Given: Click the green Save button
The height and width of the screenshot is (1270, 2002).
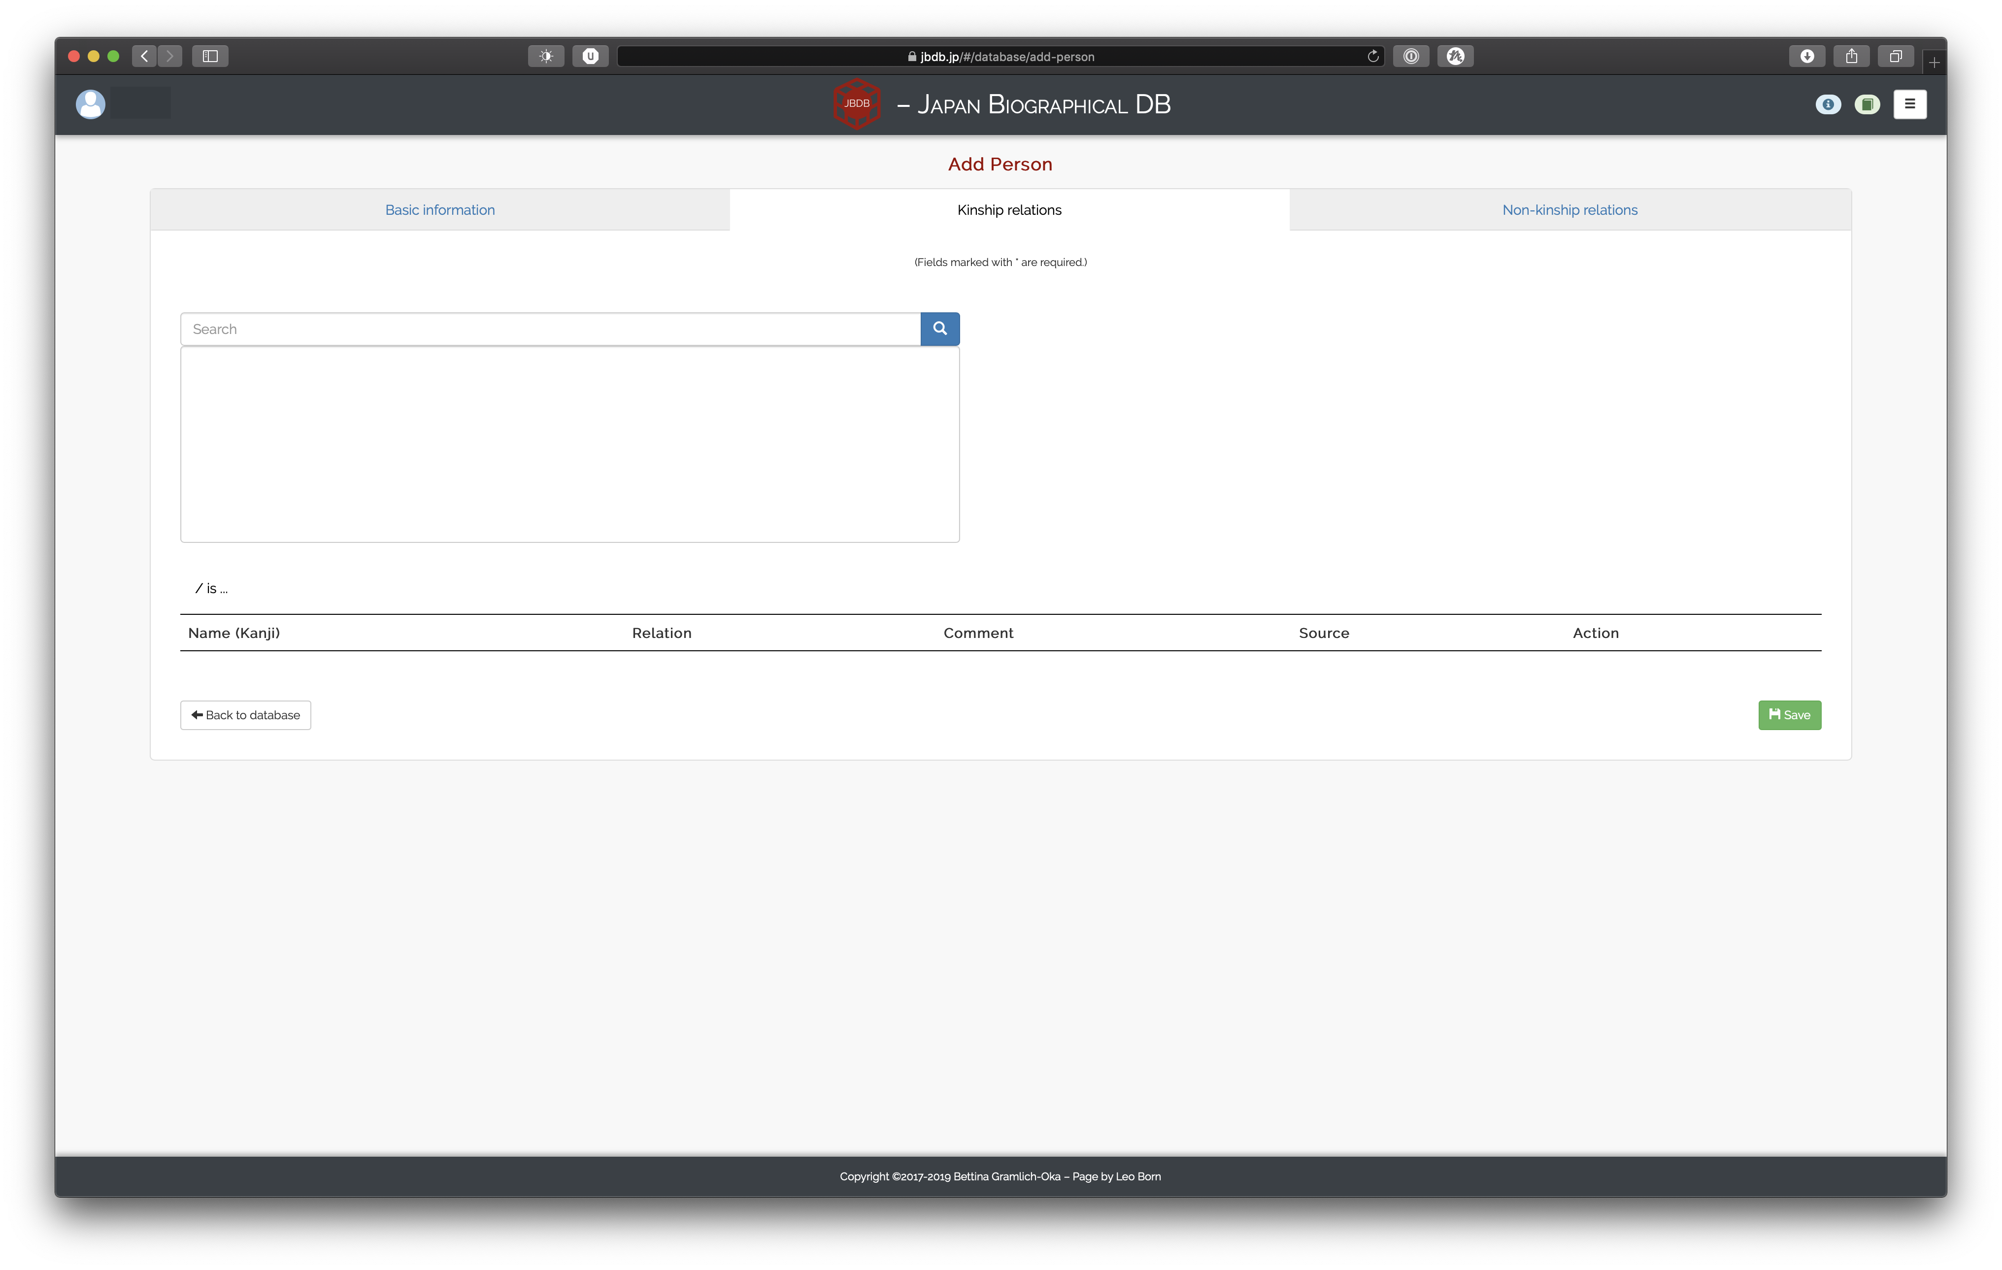Looking at the screenshot, I should (1789, 715).
